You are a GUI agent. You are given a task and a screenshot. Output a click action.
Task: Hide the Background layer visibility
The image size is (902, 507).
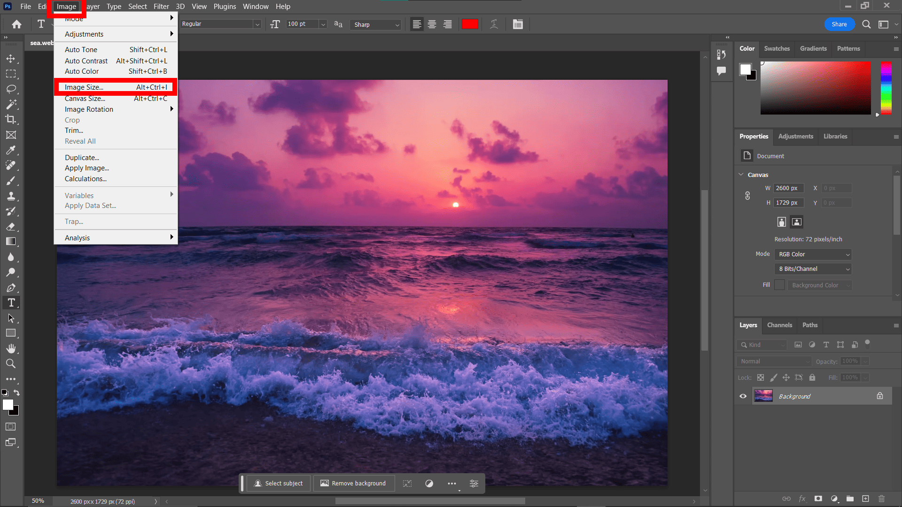pyautogui.click(x=742, y=396)
